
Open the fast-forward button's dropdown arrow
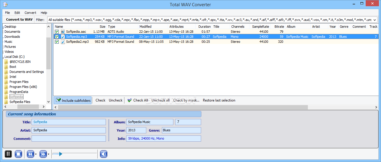48,154
